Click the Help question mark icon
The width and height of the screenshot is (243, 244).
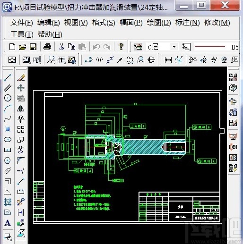tap(121, 47)
